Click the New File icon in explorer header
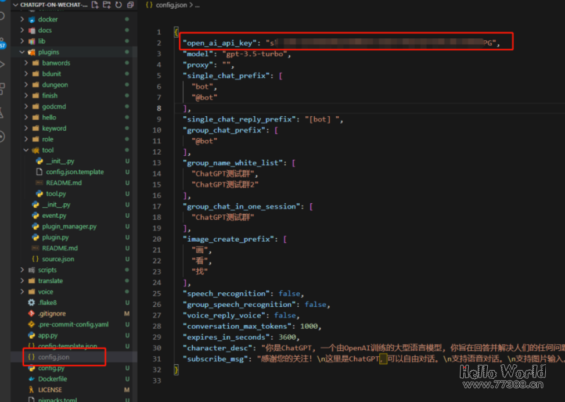The height and width of the screenshot is (402, 565). [96, 5]
